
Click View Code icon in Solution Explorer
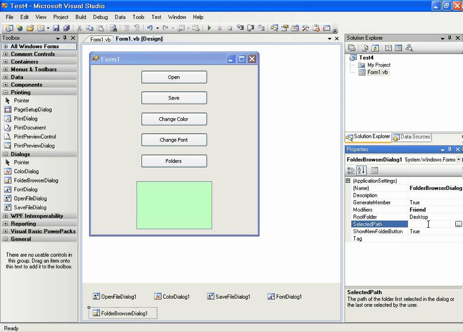pyautogui.click(x=388, y=47)
